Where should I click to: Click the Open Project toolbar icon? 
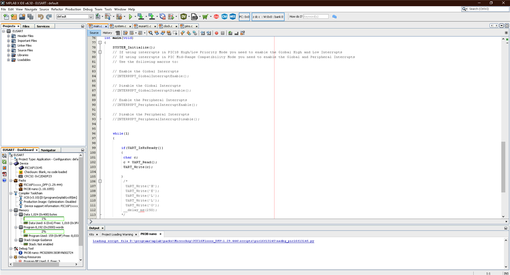click(22, 17)
